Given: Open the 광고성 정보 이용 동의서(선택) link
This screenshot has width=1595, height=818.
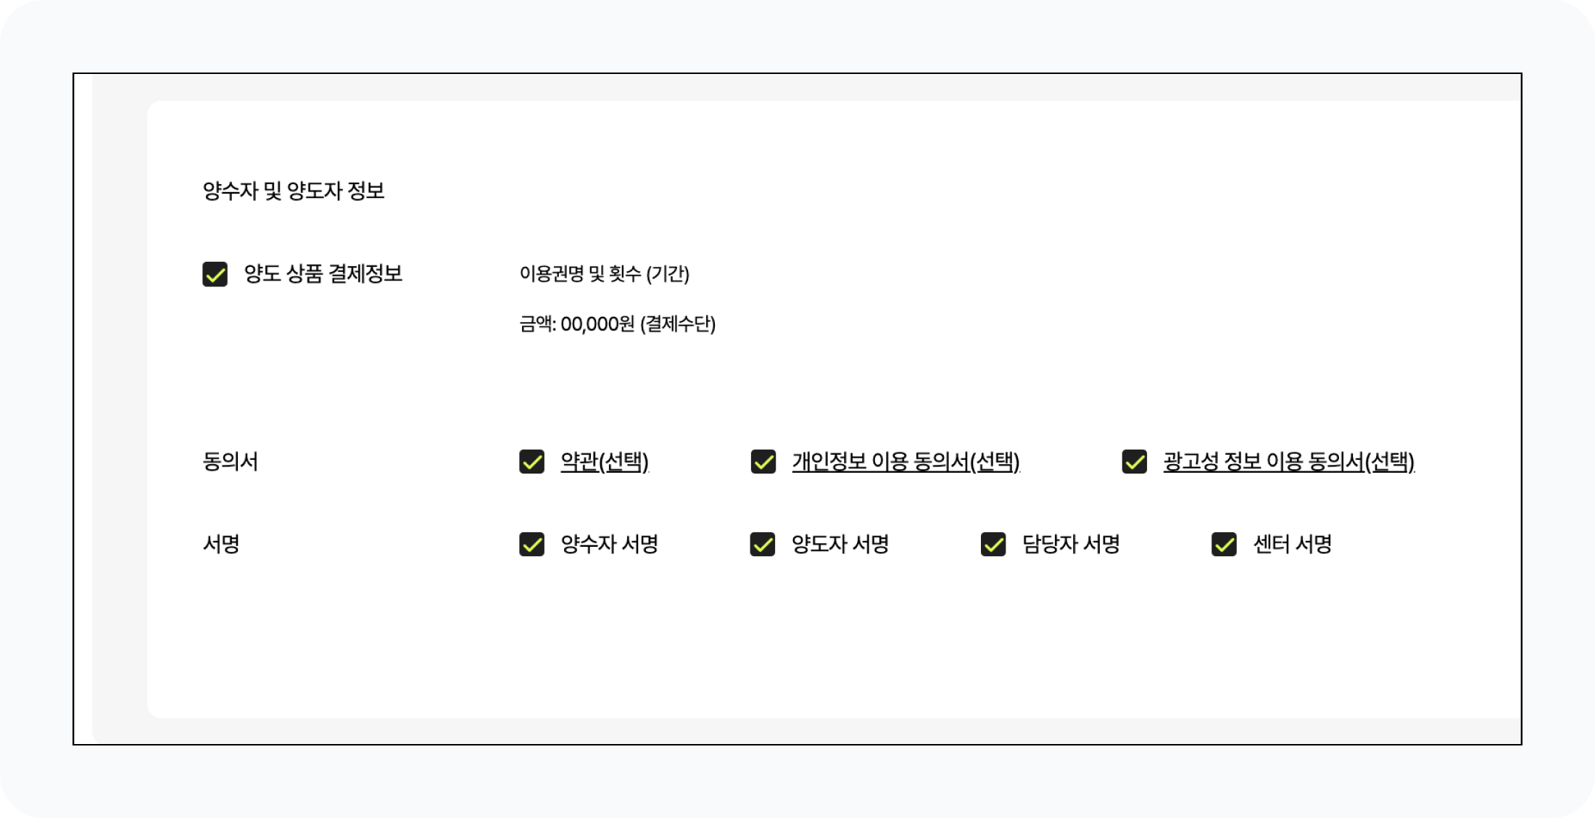Looking at the screenshot, I should pos(1289,461).
